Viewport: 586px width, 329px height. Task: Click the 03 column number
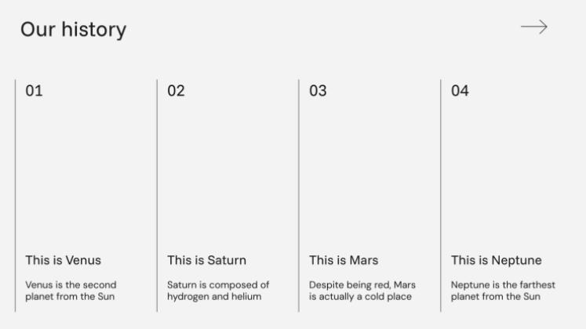[318, 91]
